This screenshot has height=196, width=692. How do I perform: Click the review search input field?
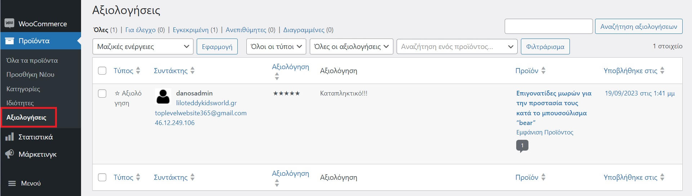pos(548,26)
